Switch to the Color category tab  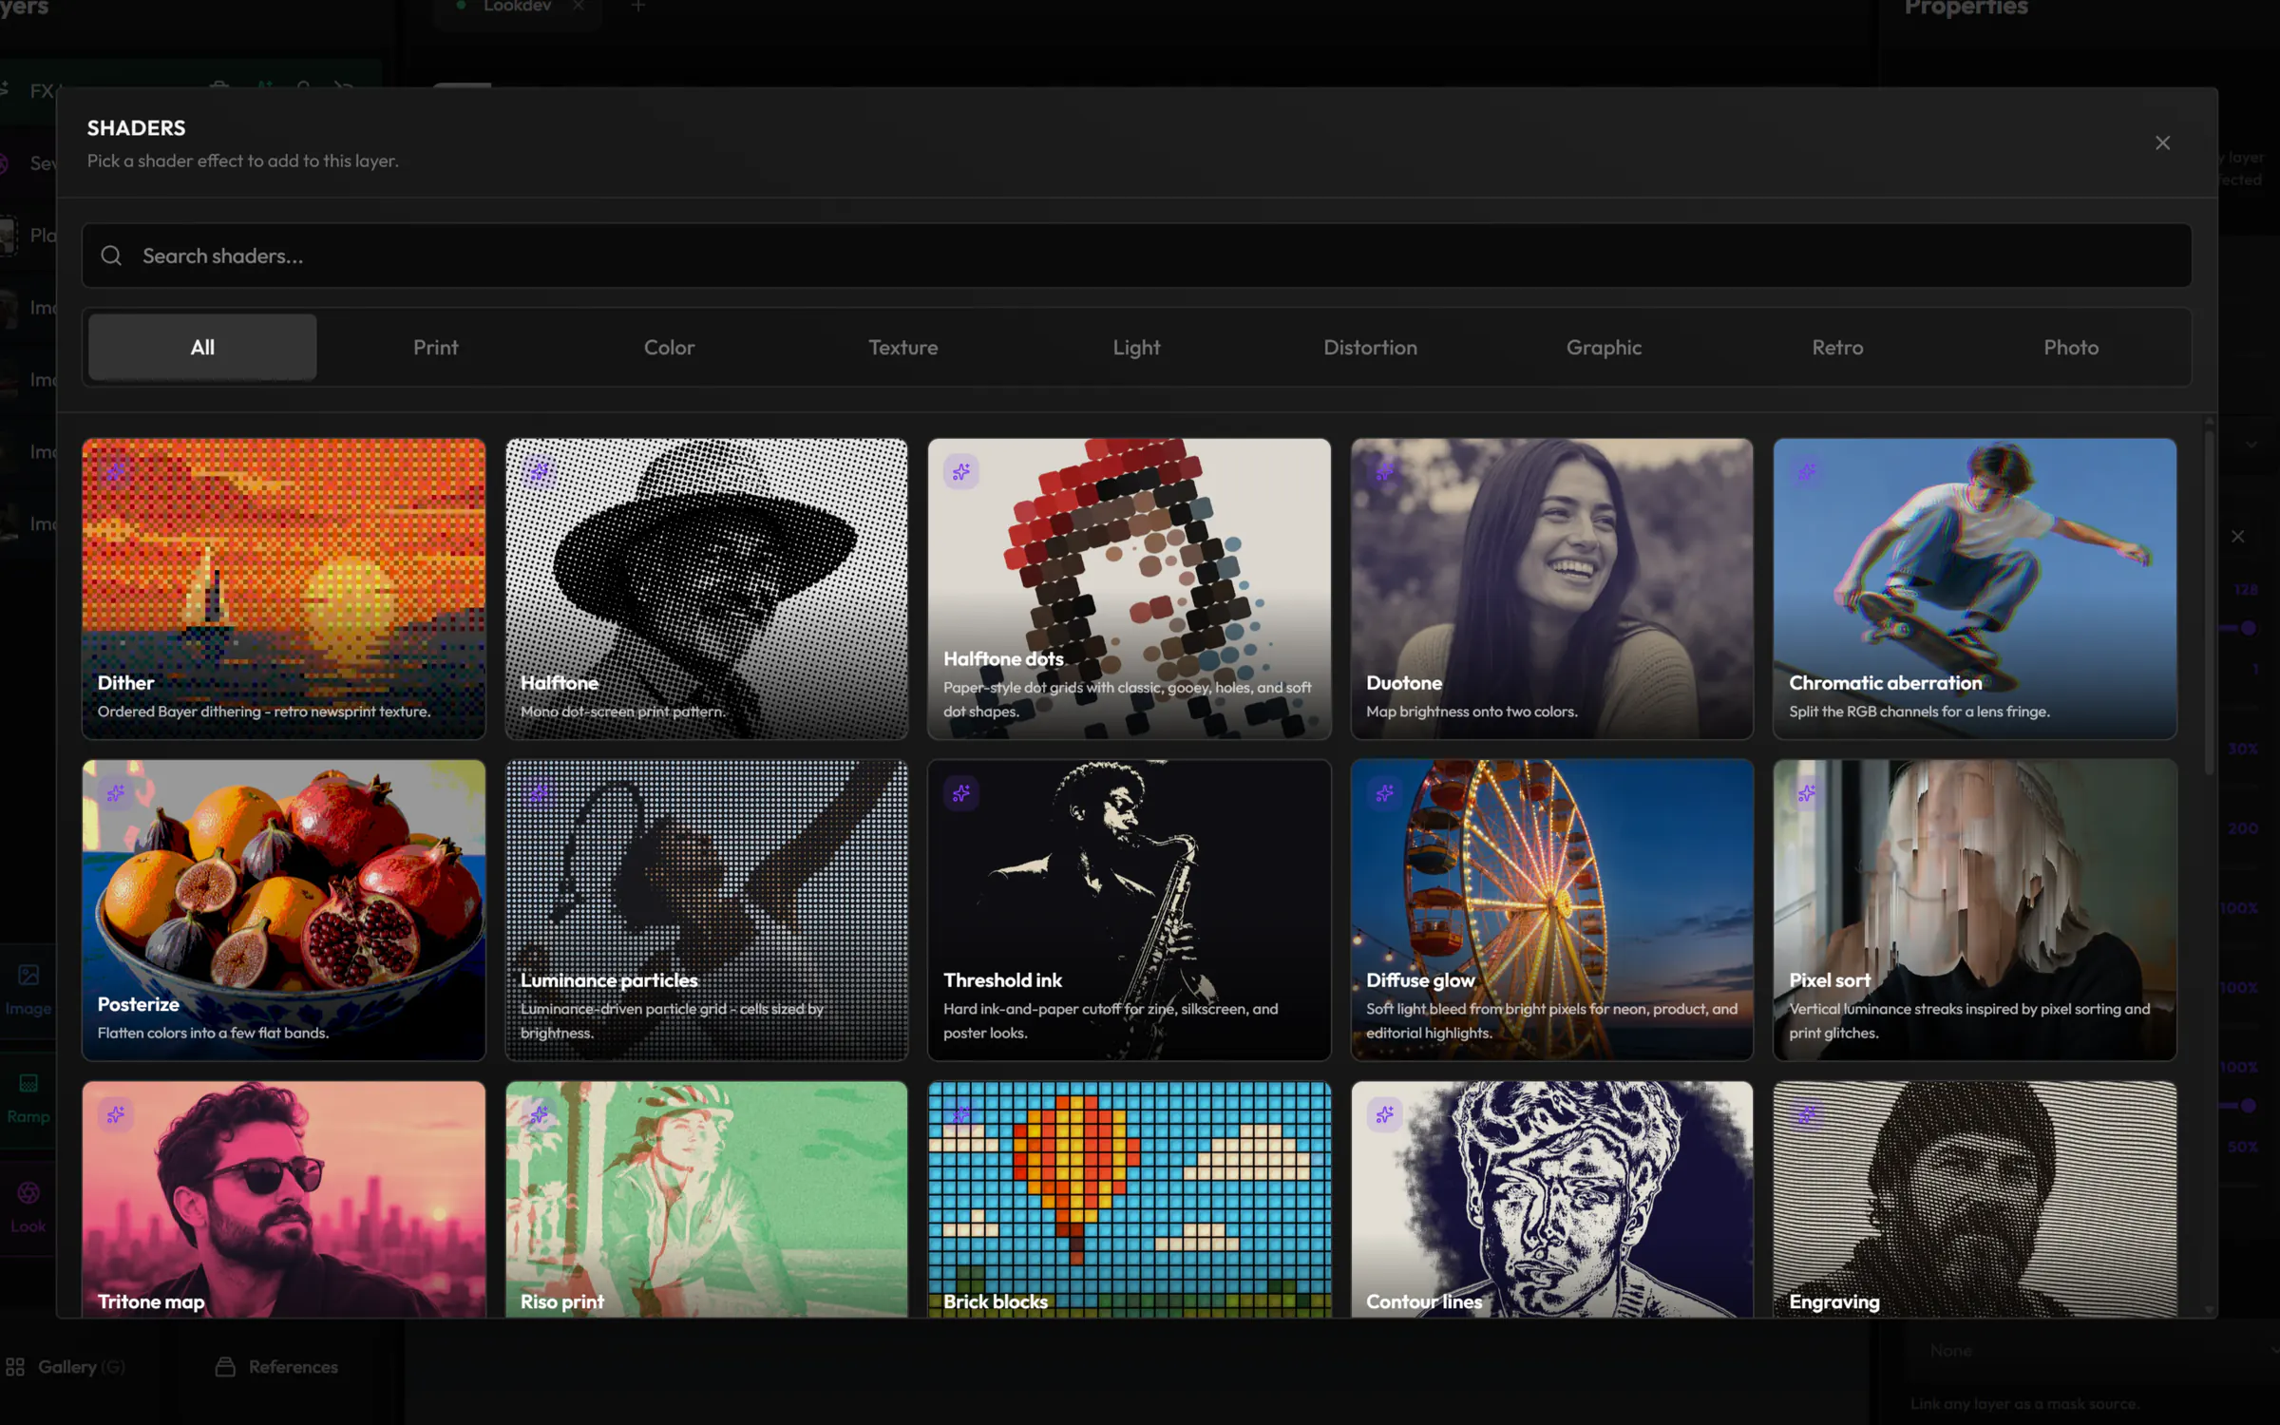point(670,348)
